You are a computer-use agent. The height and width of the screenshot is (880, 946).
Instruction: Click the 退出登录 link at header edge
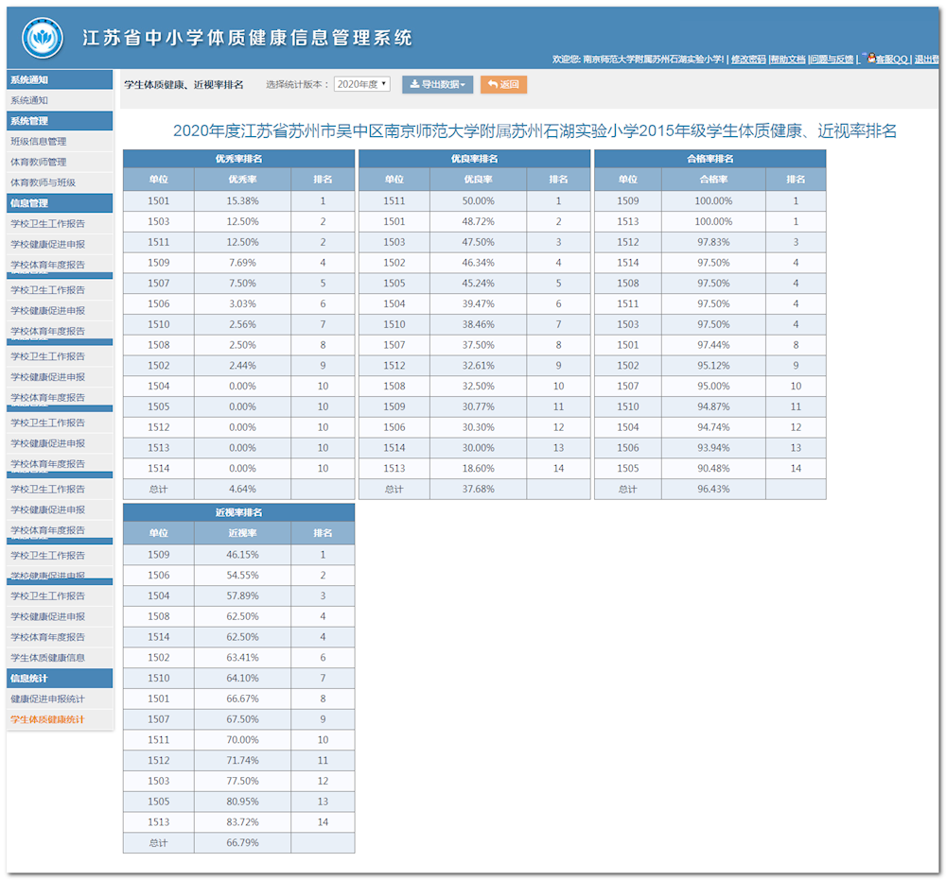(927, 59)
